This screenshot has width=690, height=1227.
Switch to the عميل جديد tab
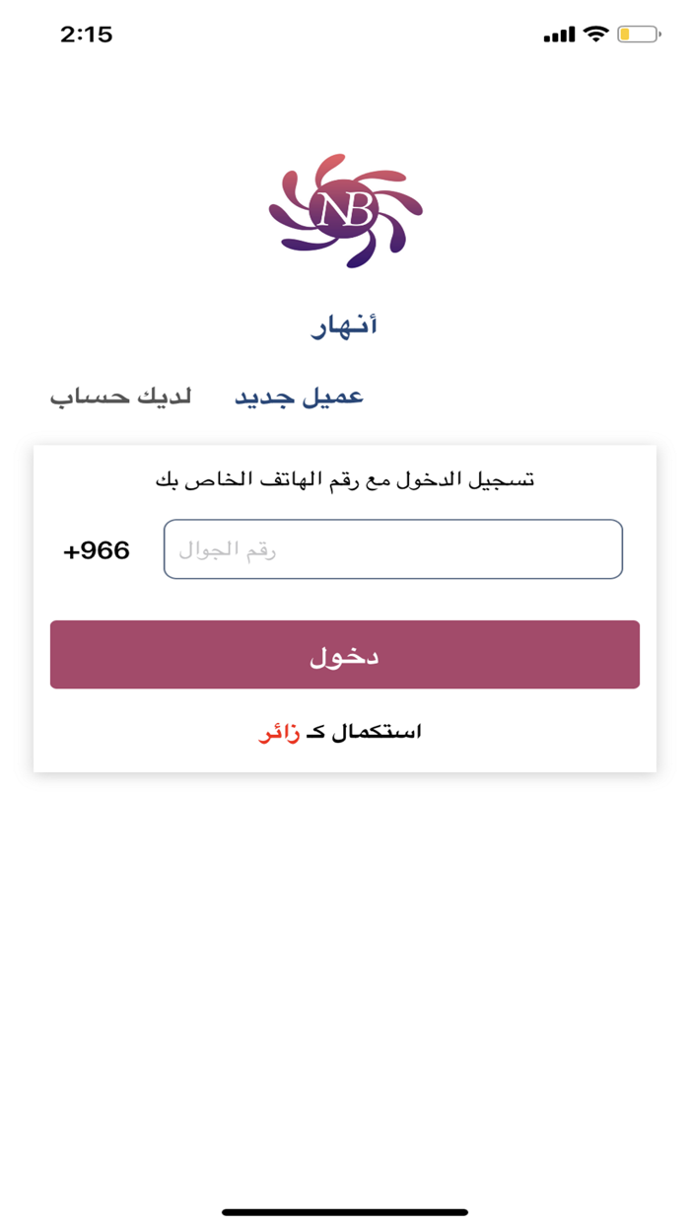(x=299, y=397)
